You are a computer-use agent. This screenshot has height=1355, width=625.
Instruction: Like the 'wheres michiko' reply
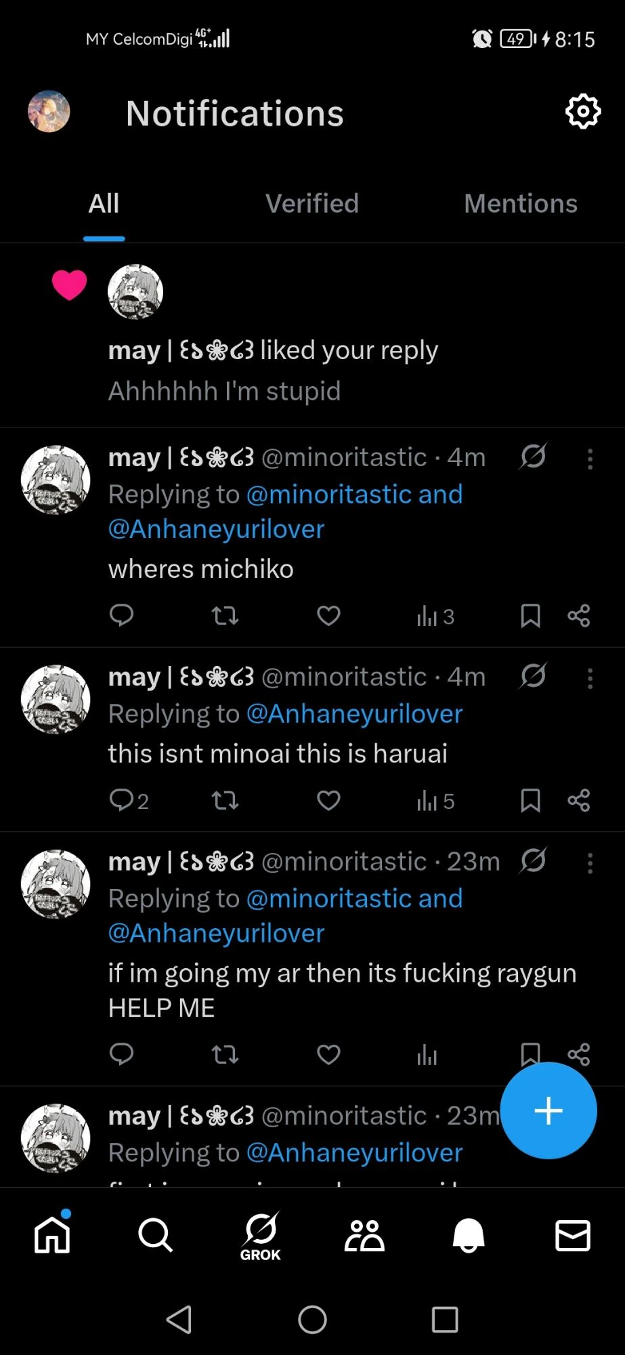click(328, 616)
